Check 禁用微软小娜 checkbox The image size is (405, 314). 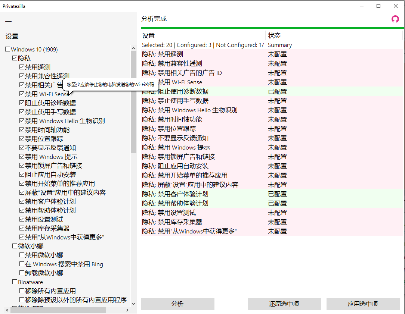[22, 255]
